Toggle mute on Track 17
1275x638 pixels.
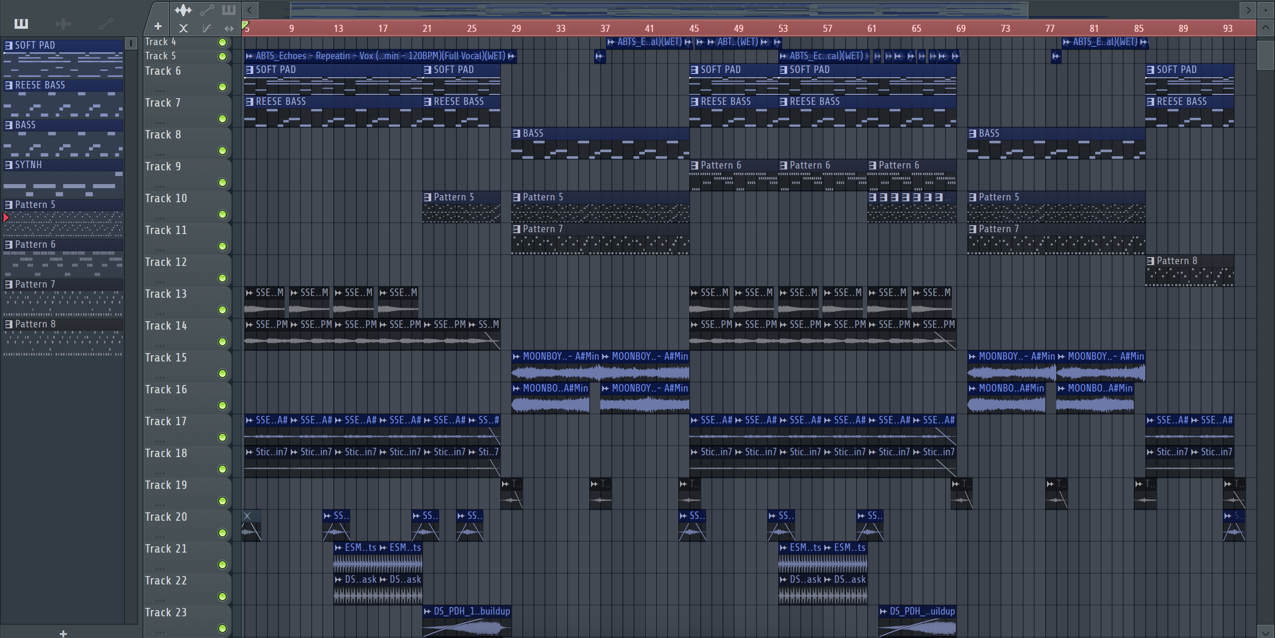[x=223, y=438]
